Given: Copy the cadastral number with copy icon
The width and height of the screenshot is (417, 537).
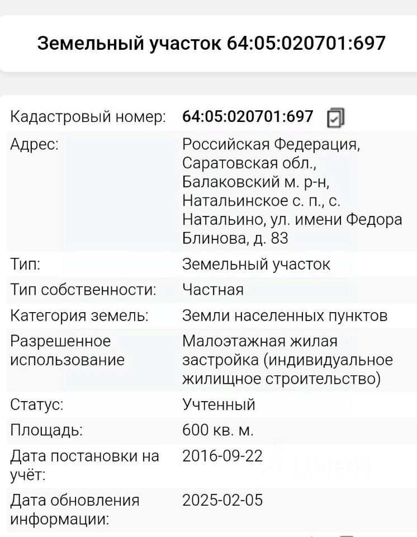Looking at the screenshot, I should 335,118.
